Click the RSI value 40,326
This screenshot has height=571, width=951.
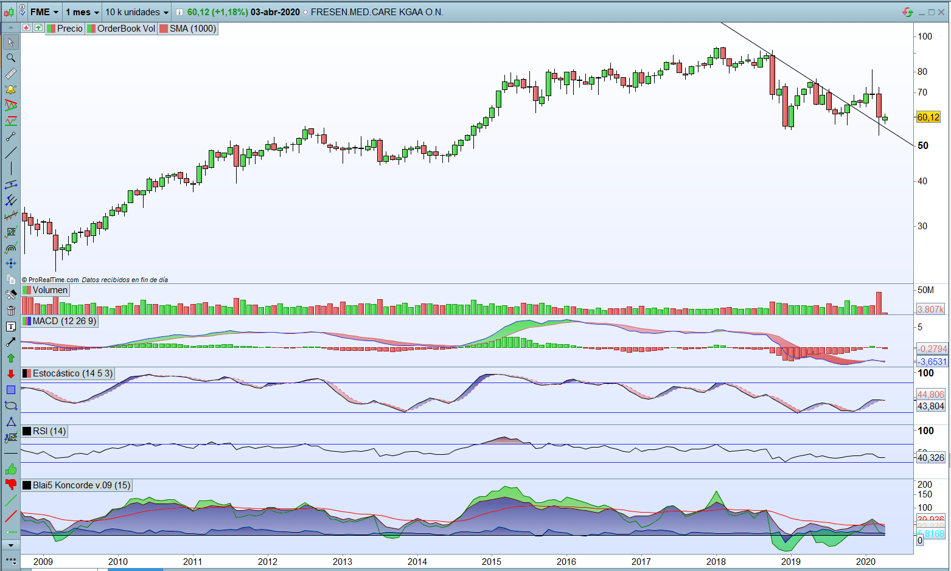[x=931, y=458]
